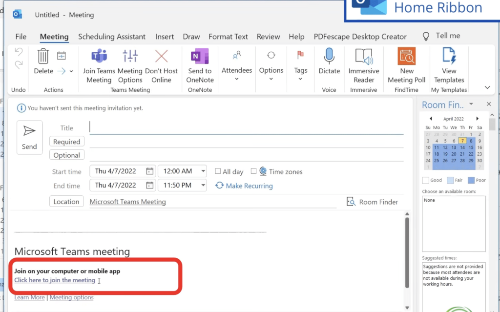Viewport: 500px width, 312px height.
Task: Click the Undo arrow icon
Action: tap(19, 51)
